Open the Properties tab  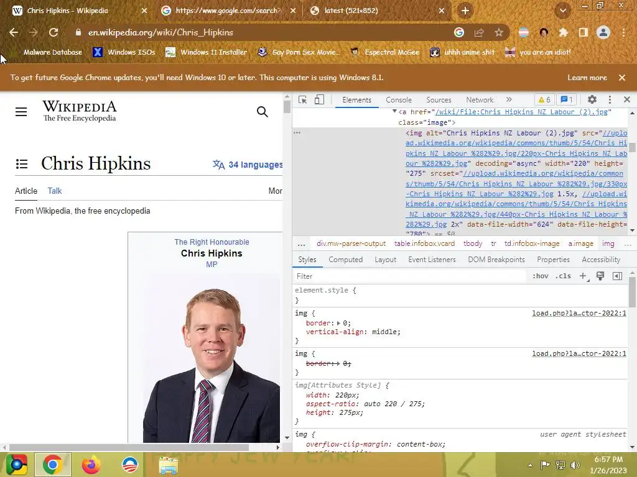pos(553,260)
